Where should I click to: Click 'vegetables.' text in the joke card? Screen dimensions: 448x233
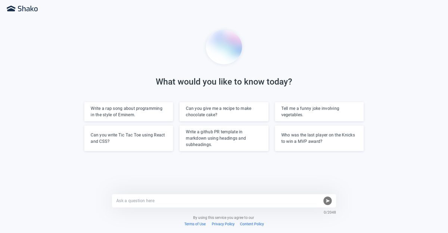(x=292, y=115)
